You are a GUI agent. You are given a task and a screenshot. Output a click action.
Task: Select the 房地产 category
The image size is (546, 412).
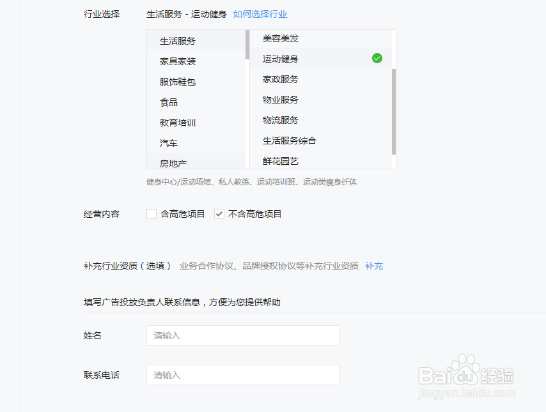point(196,161)
